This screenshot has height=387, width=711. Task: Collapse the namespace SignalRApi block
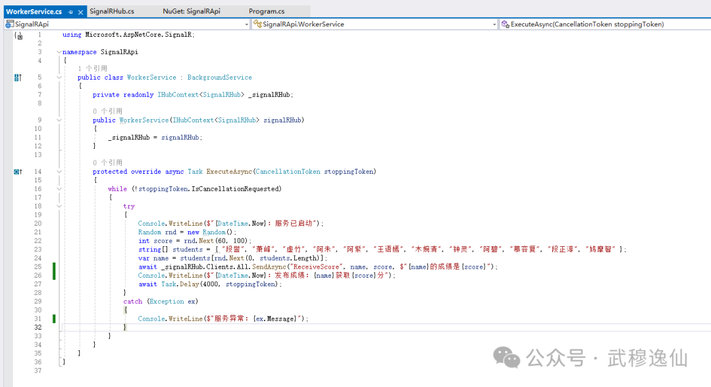point(59,52)
